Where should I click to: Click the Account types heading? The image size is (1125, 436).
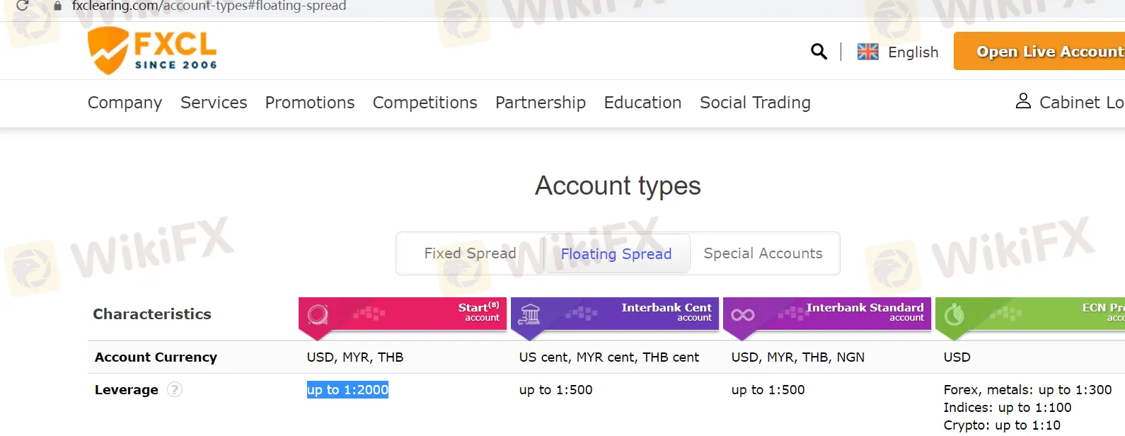click(x=618, y=186)
